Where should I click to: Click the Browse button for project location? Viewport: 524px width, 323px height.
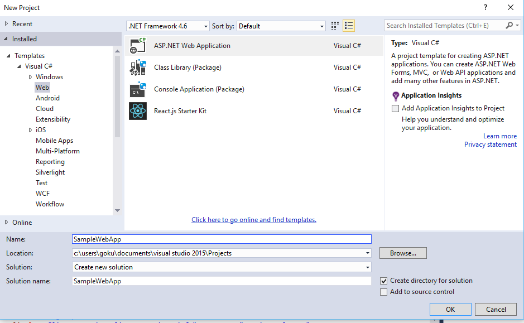point(402,253)
